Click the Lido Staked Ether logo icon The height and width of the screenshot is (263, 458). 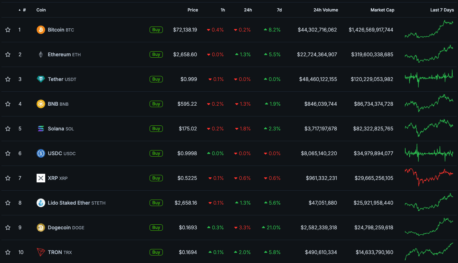click(x=41, y=203)
